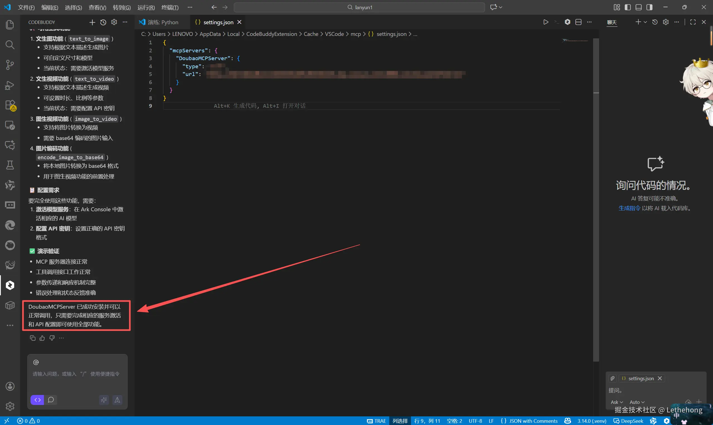713x425 pixels.
Task: Switch to the 演练: Python tab
Action: (x=162, y=22)
